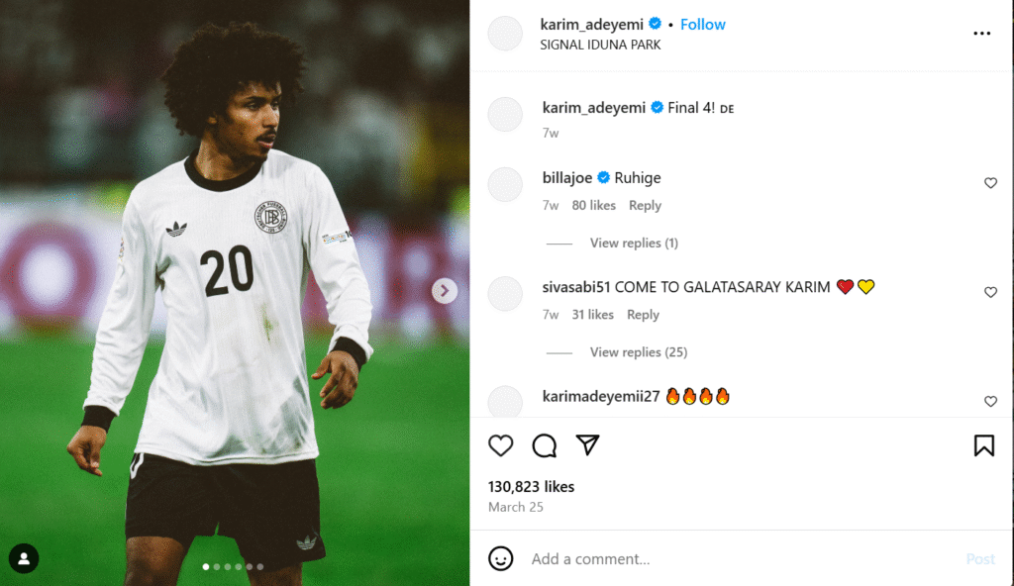Open post options via the three-dot menu
The height and width of the screenshot is (586, 1014).
(981, 33)
